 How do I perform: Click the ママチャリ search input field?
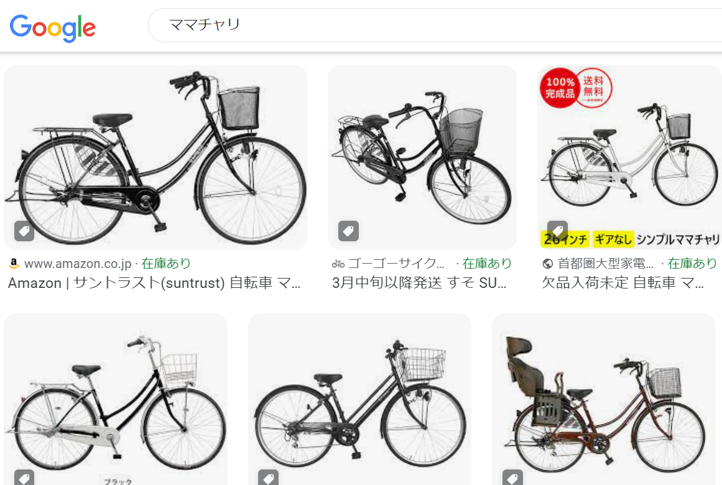tap(435, 25)
